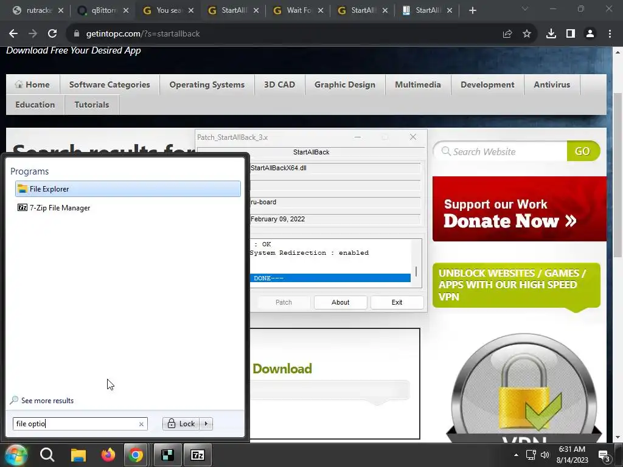Viewport: 623px width, 467px height.
Task: Click See more results
Action: point(42,401)
